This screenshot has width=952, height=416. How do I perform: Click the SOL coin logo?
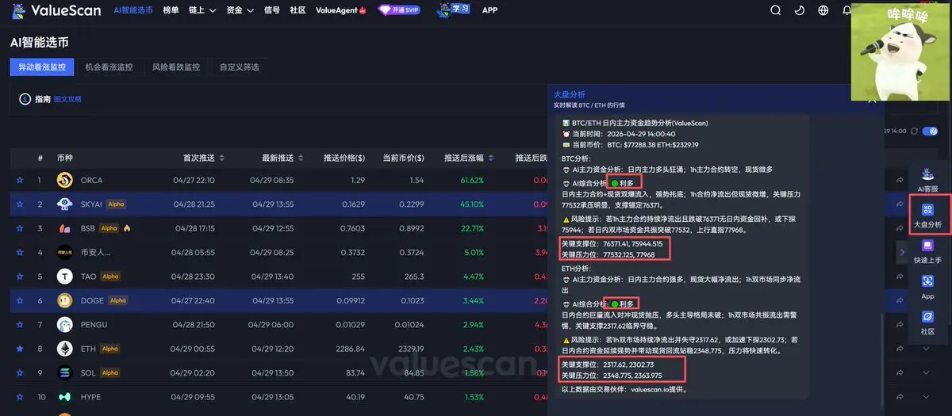[x=65, y=373]
